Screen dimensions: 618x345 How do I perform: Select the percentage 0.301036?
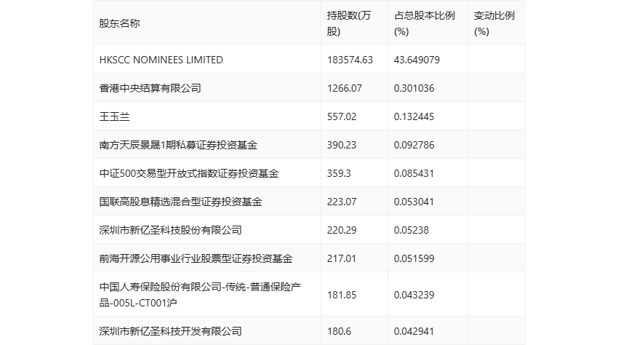click(x=414, y=88)
